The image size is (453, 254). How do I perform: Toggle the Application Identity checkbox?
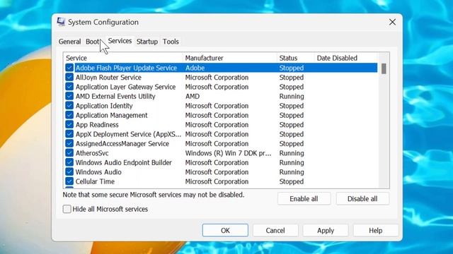[x=69, y=106]
